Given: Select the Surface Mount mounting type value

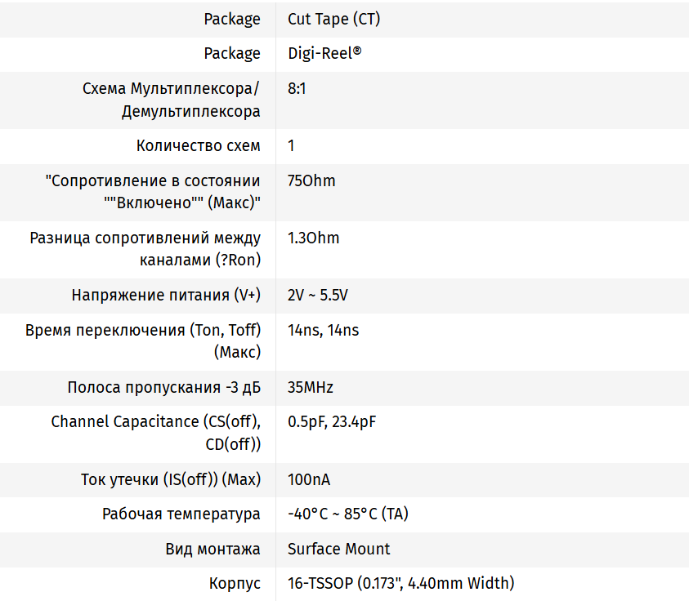Looking at the screenshot, I should click(339, 549).
